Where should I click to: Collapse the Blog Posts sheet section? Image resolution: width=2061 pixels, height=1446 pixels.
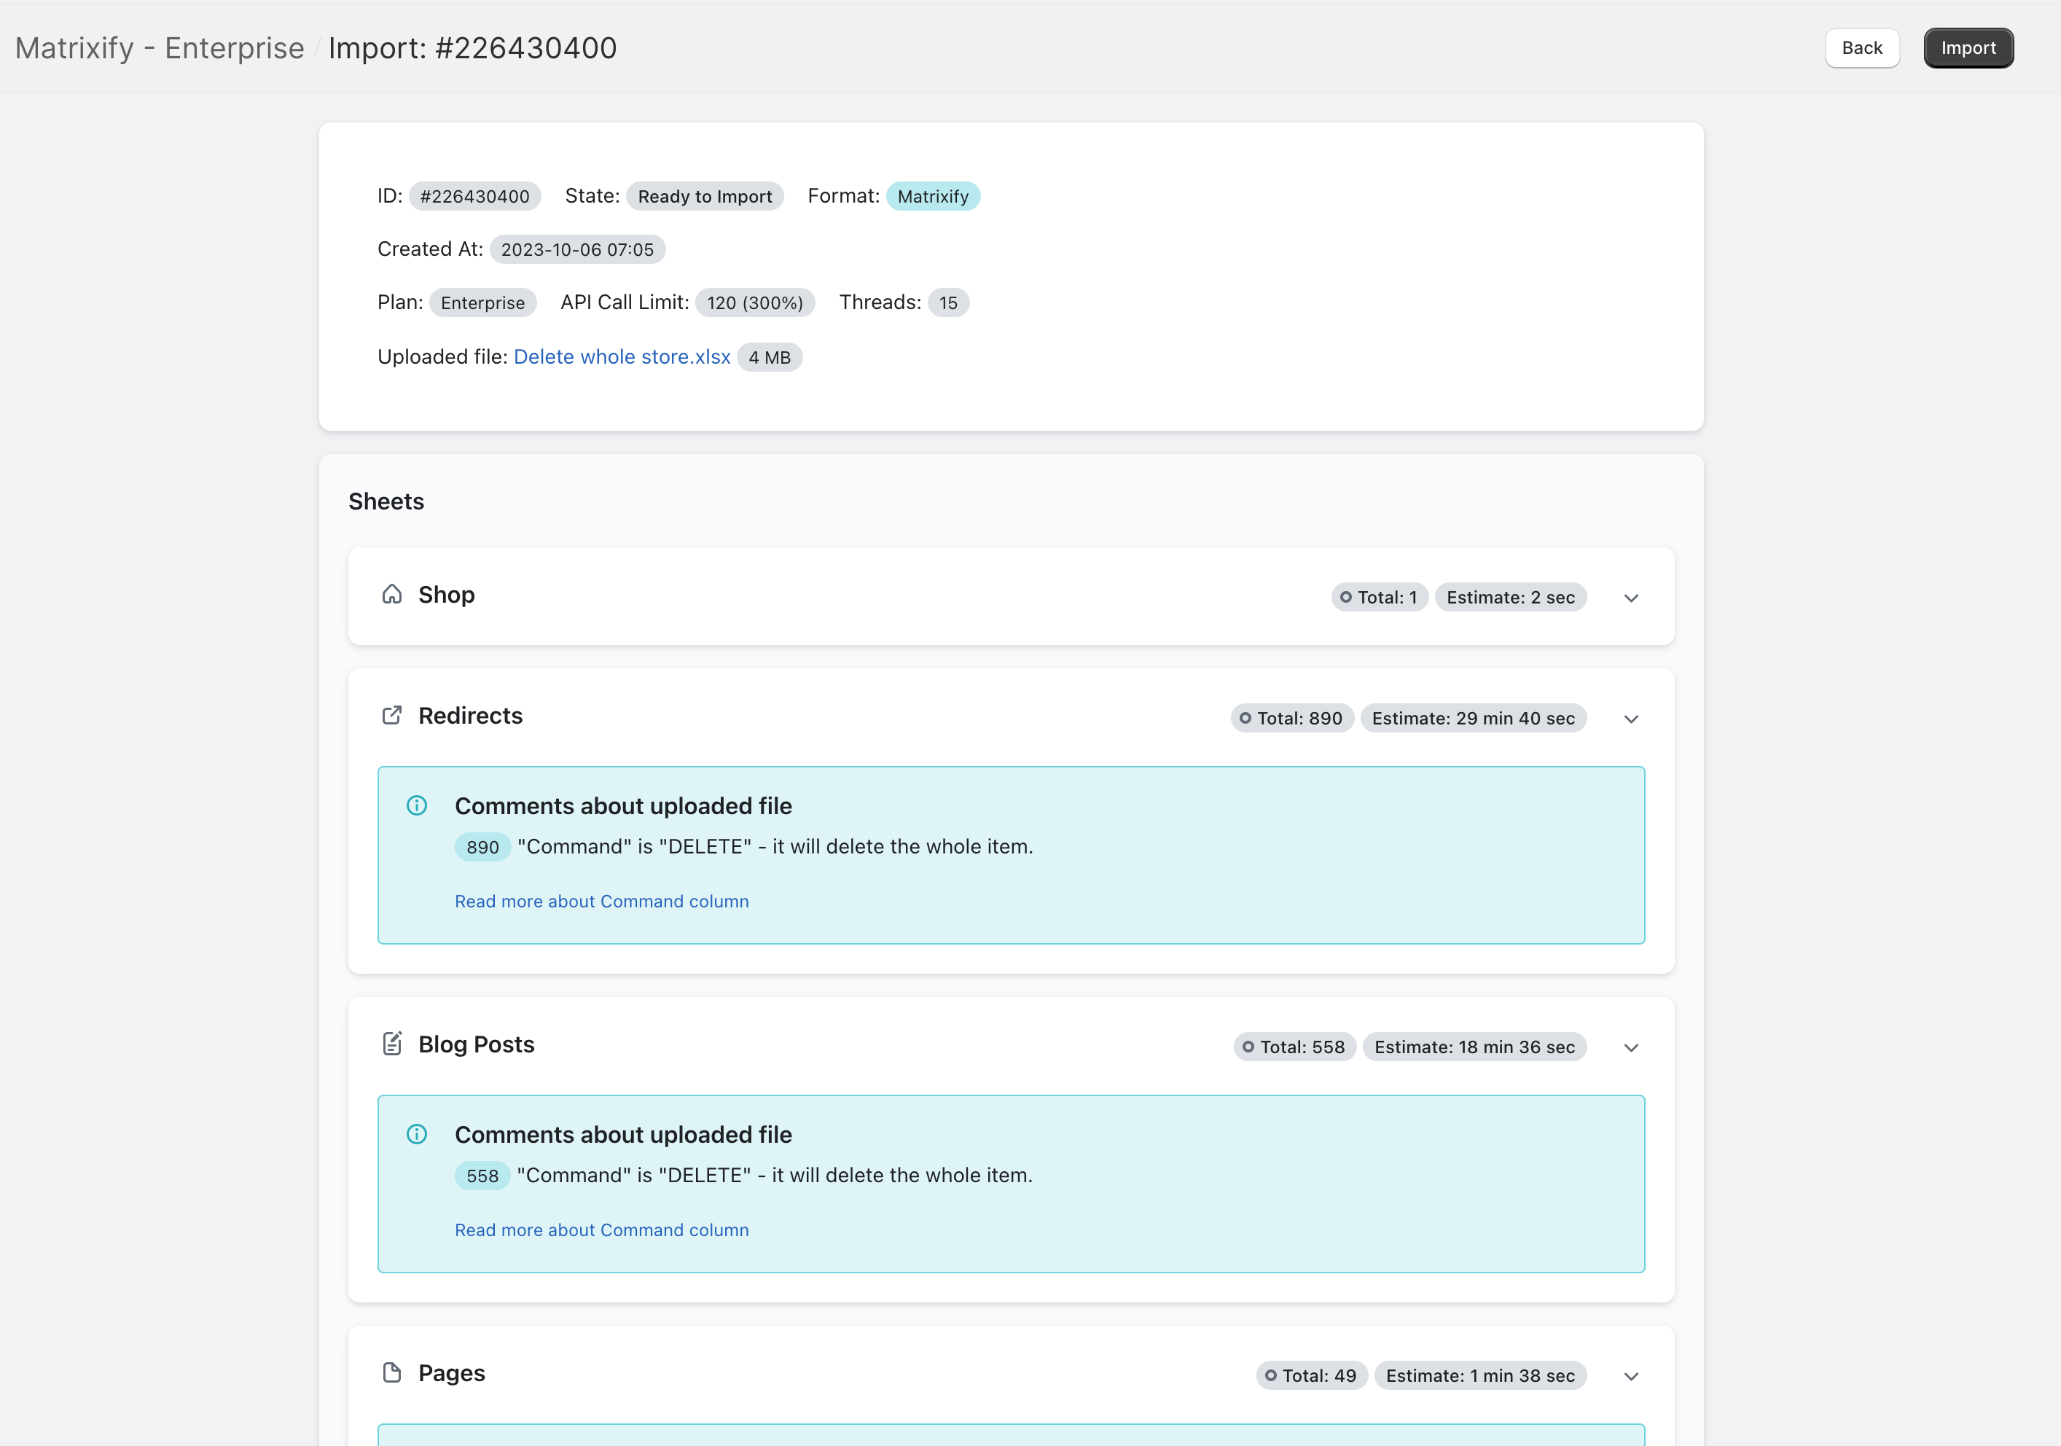(x=1631, y=1047)
